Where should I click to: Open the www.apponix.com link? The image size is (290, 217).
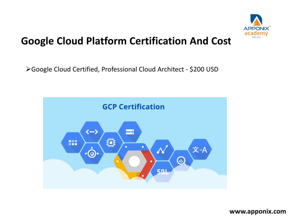click(258, 211)
